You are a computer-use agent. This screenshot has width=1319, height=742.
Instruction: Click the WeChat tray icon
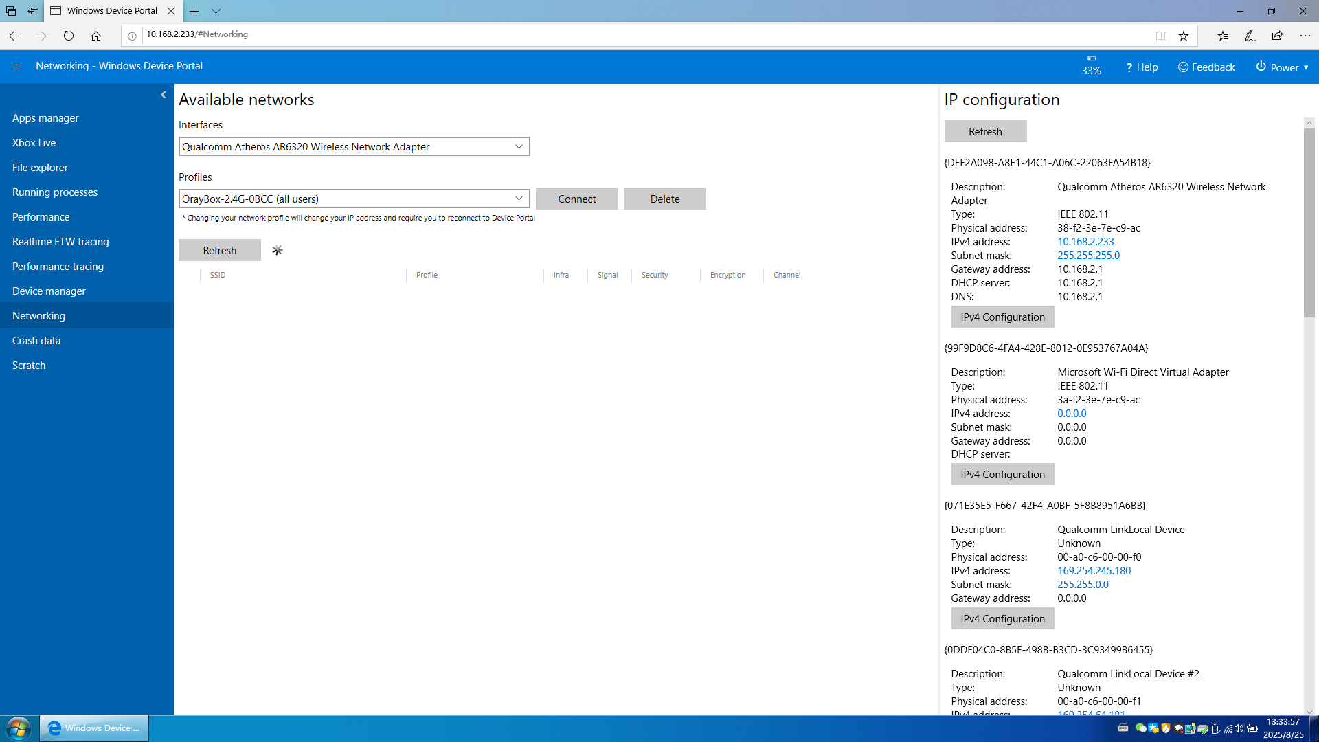click(x=1141, y=728)
